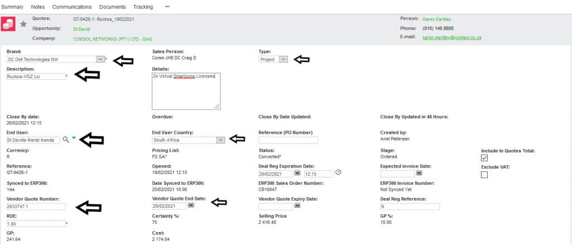Open calendar for Expected invoice Date

(419, 173)
